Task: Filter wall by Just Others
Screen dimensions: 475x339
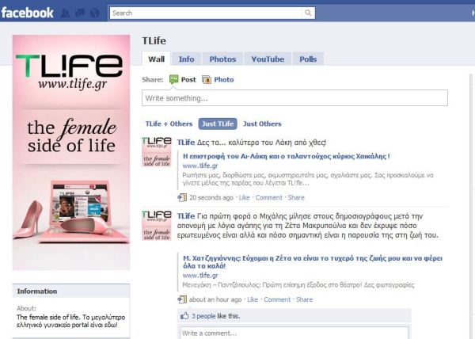Action: (x=262, y=124)
